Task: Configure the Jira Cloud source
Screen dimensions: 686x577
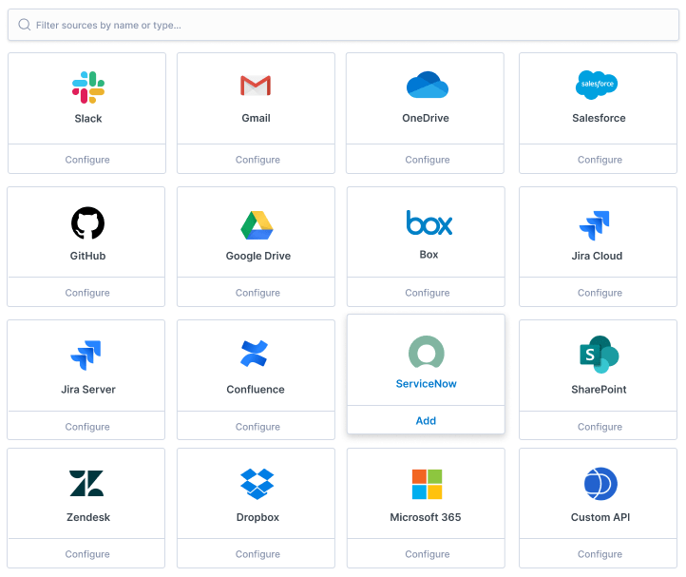Action: tap(600, 293)
